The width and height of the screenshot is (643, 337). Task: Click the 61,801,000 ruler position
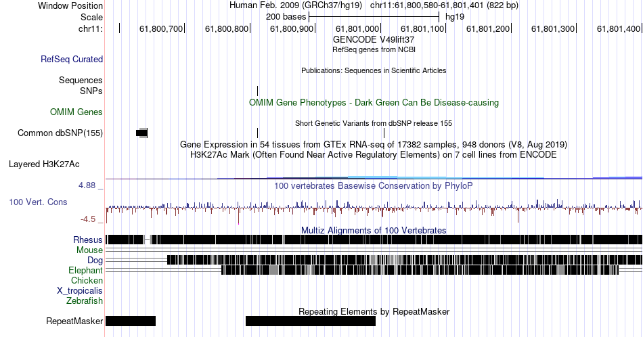click(x=357, y=28)
